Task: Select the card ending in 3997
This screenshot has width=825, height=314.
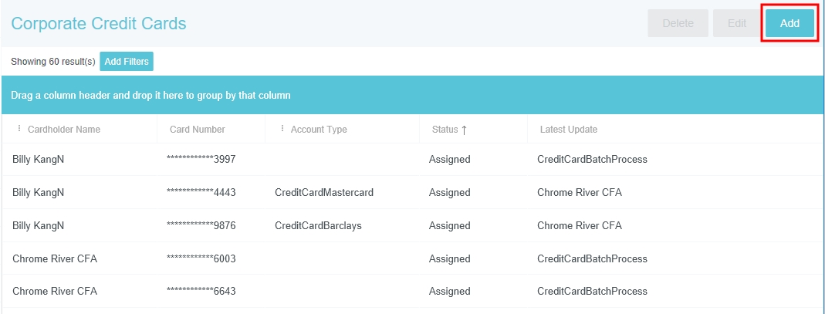Action: pyautogui.click(x=201, y=160)
